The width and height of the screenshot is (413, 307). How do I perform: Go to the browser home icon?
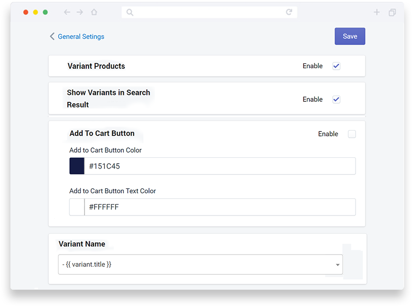coord(94,12)
